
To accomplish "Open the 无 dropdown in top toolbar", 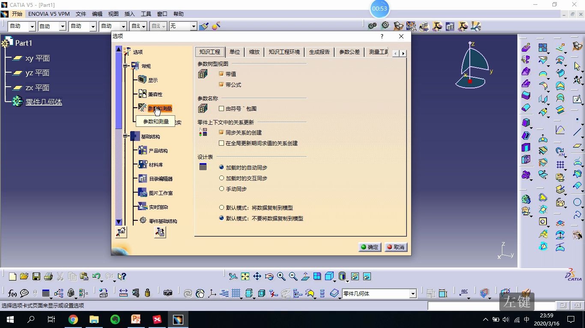I will 193,26.
